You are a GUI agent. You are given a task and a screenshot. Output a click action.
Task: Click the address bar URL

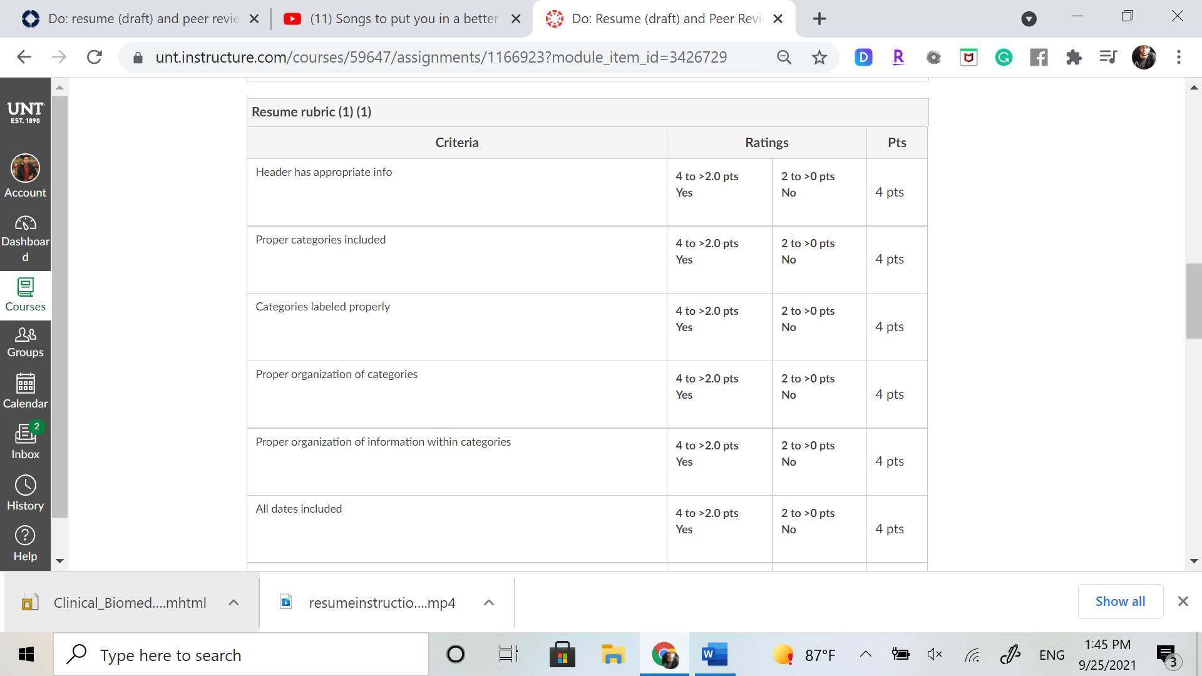point(441,58)
